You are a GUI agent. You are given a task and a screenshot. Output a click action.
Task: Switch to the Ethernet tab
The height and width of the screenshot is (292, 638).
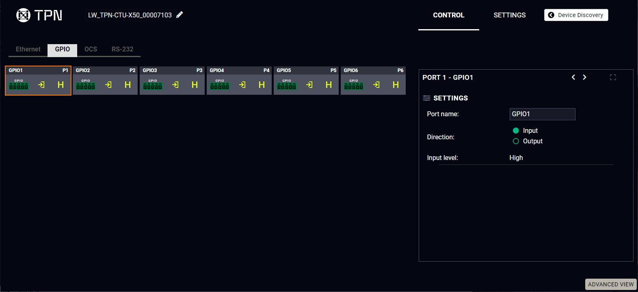(x=28, y=49)
